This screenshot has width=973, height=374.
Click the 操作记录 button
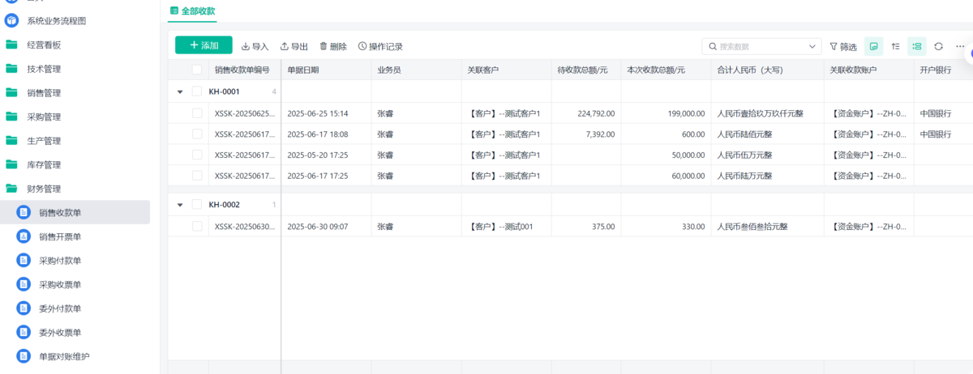(380, 47)
